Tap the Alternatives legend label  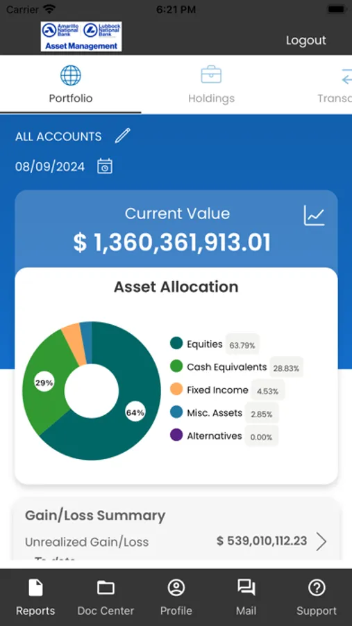215,436
